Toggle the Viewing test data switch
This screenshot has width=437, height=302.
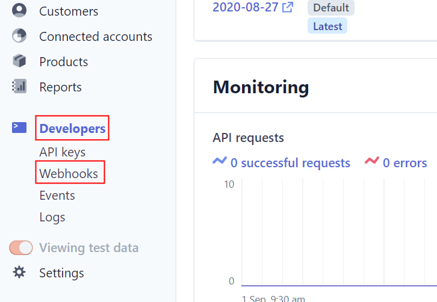21,248
